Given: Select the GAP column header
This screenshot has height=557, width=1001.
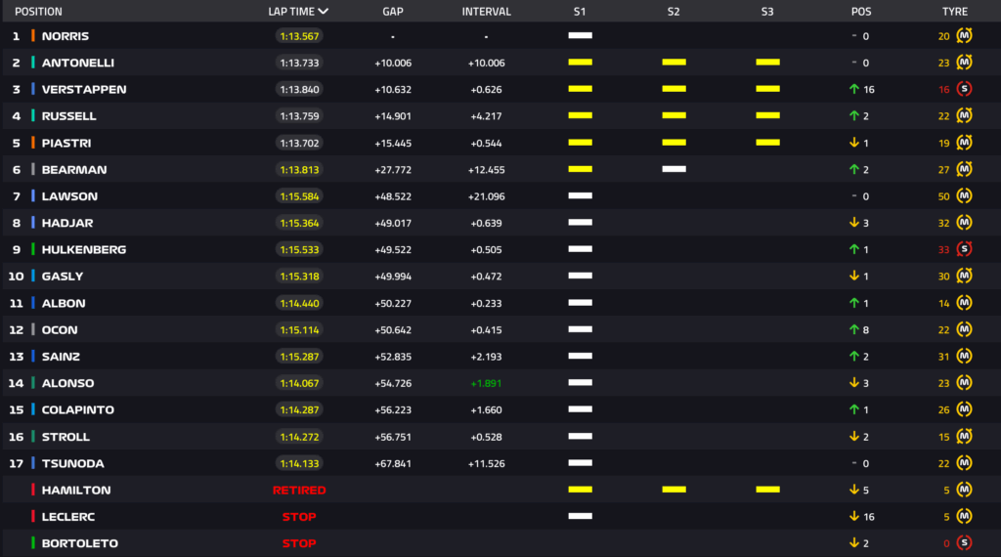Looking at the screenshot, I should (392, 12).
